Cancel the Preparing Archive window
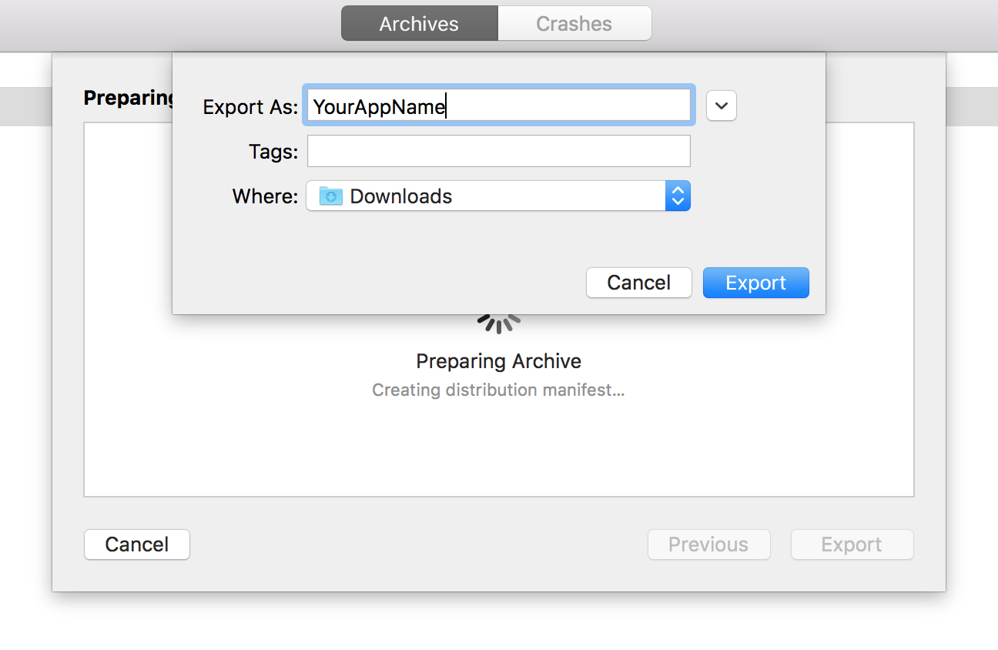This screenshot has width=998, height=650. (x=137, y=544)
